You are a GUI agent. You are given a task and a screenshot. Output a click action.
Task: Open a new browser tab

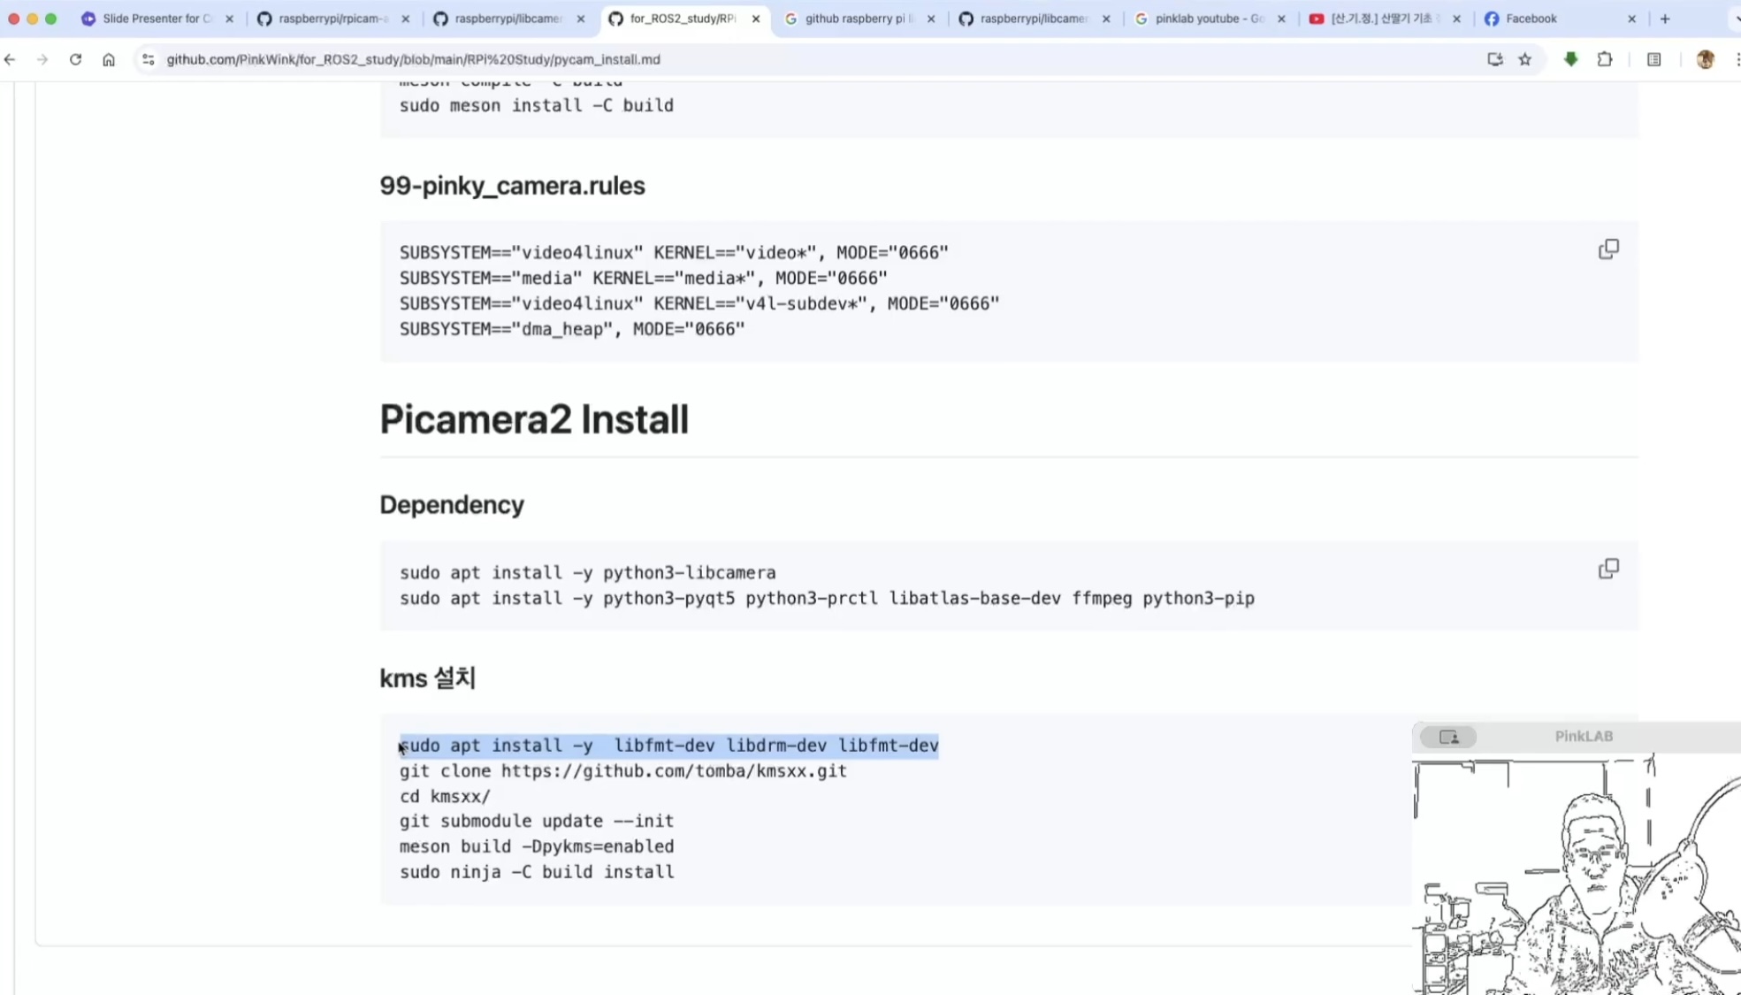click(x=1665, y=19)
